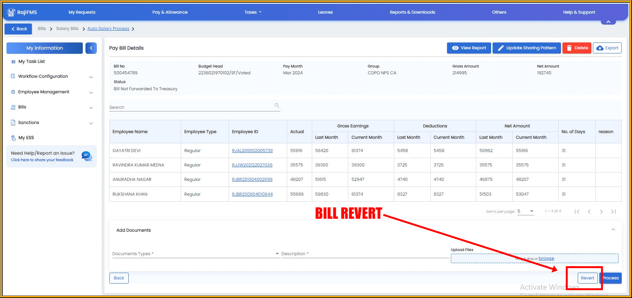Click the Workflow Configuration sidebar icon
The image size is (632, 298).
coord(13,76)
